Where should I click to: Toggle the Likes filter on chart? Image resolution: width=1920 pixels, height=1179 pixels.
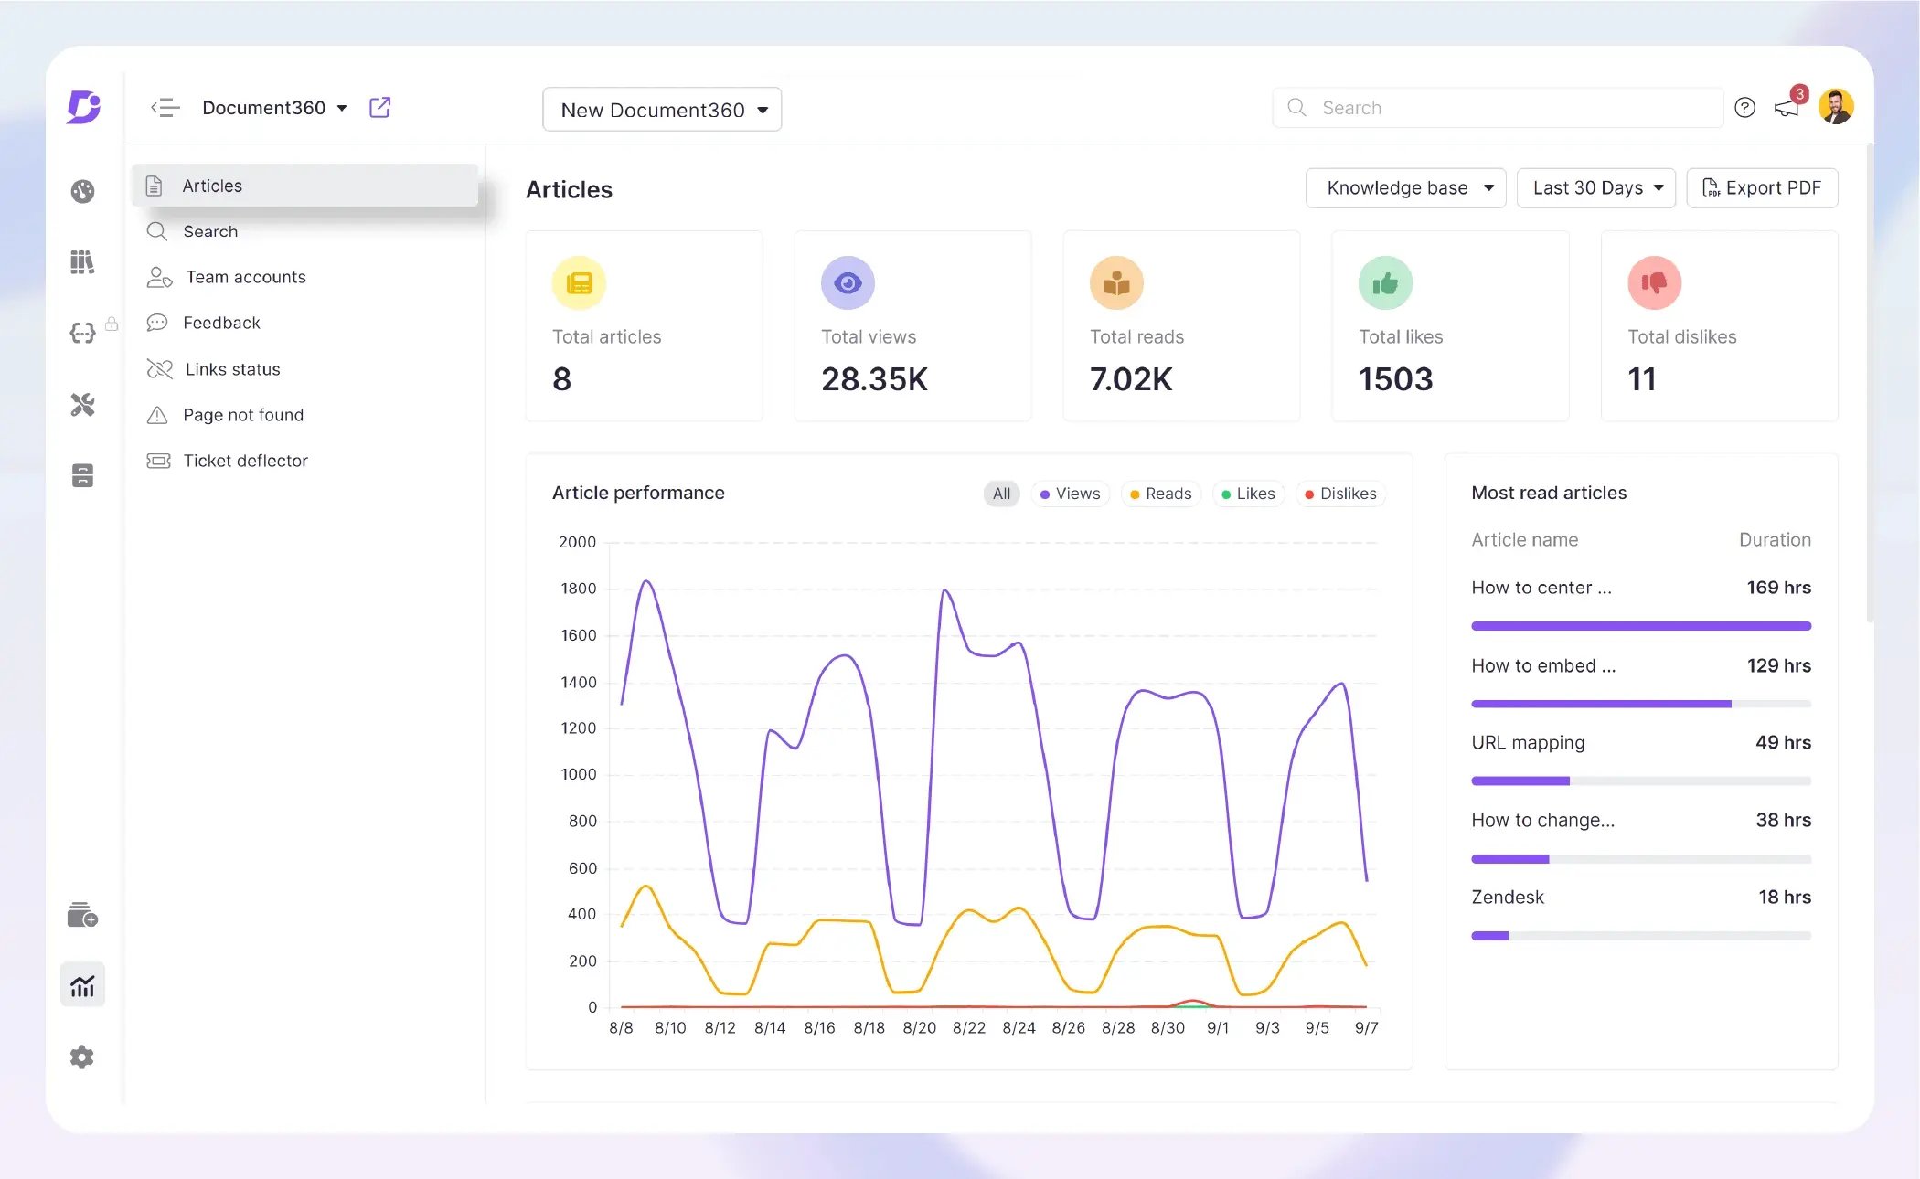tap(1243, 494)
